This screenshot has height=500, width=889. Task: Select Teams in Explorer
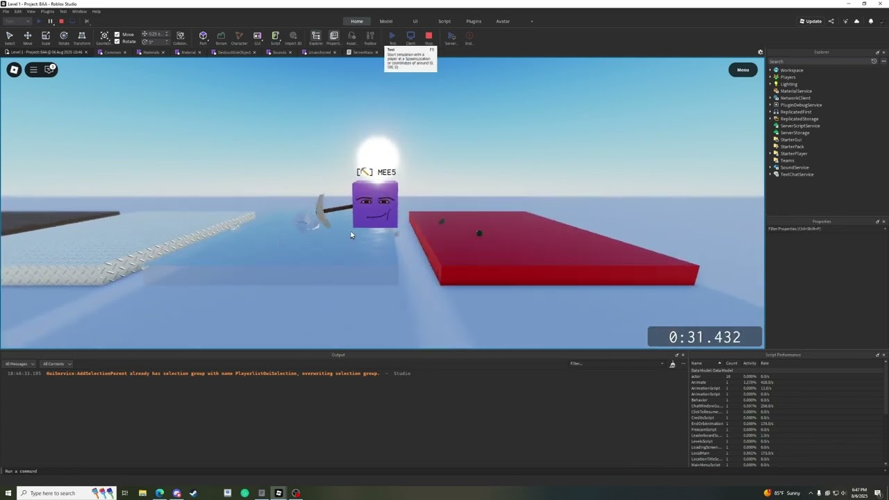[x=787, y=160]
